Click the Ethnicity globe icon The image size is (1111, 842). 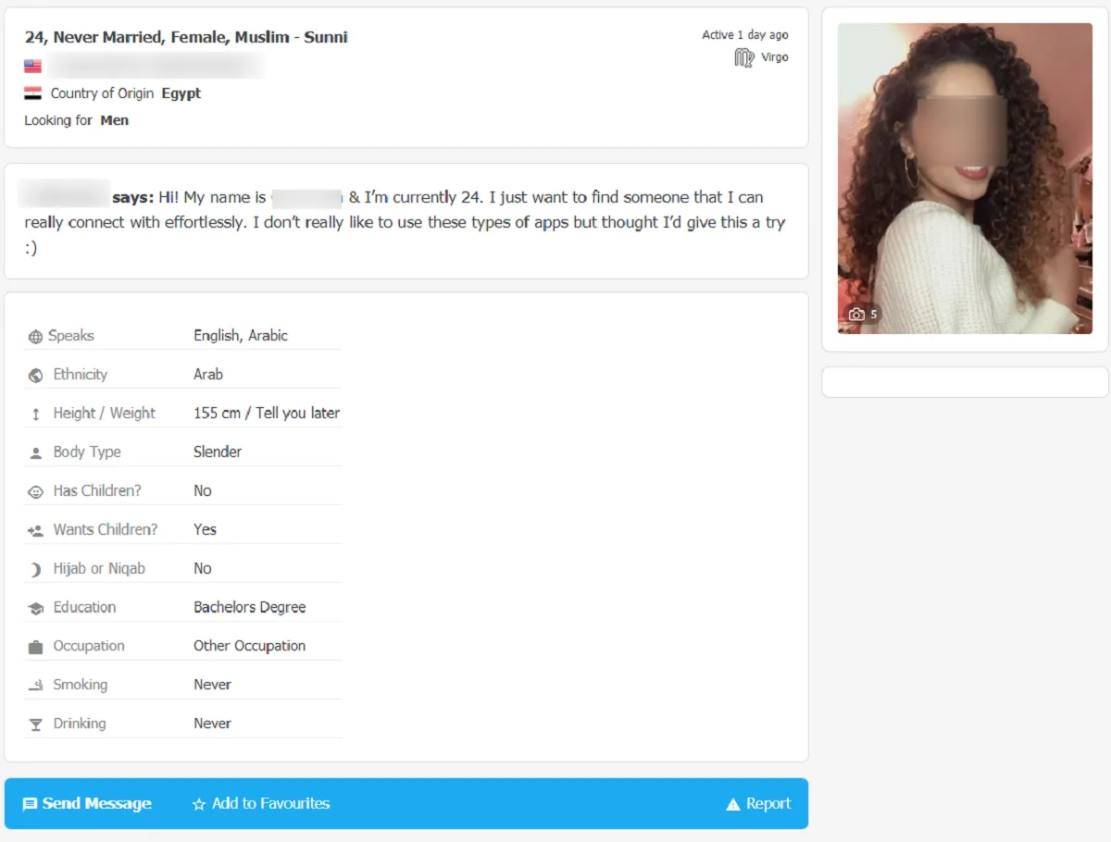35,376
